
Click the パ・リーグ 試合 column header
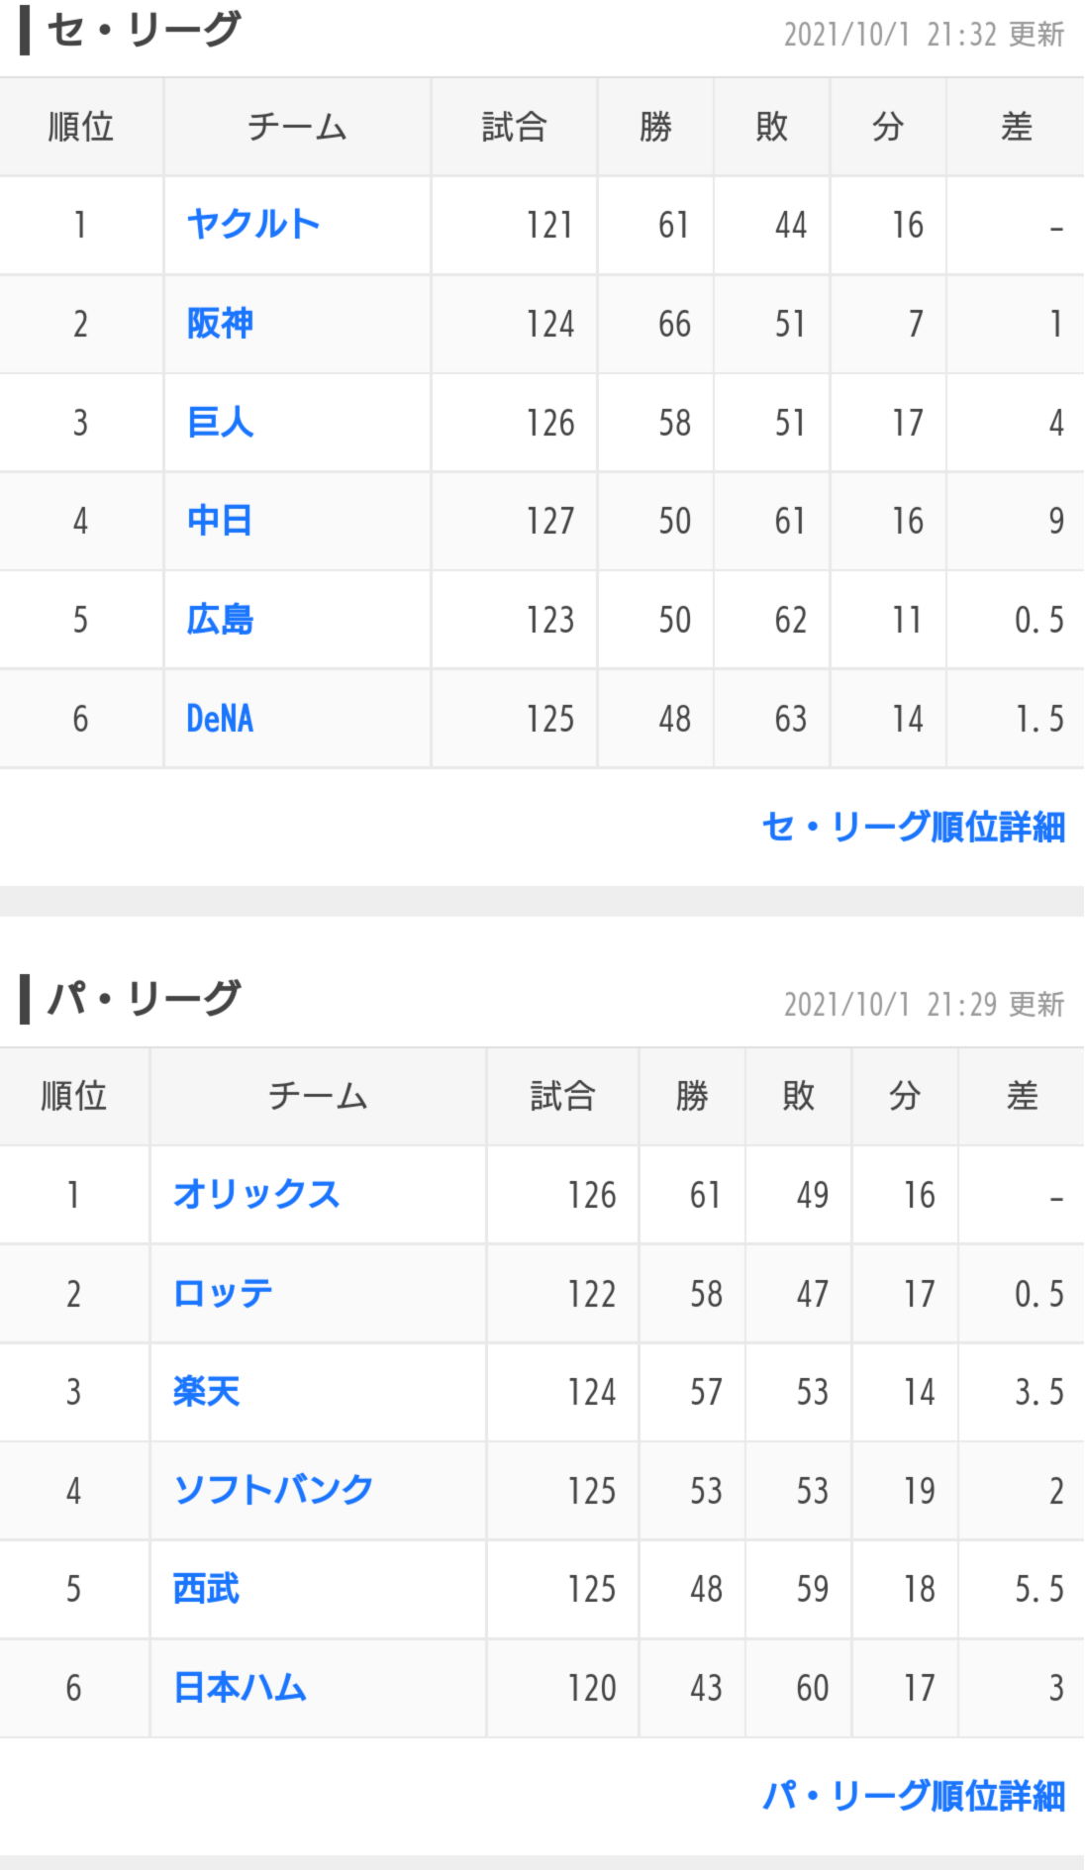tap(562, 1096)
